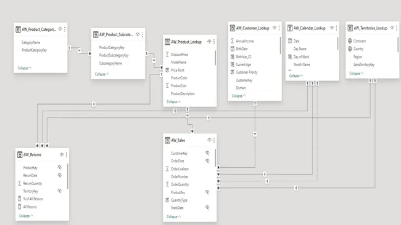Click the AW_Customer_Lookup field list scrollbar
Screen dimensions: 401x225
coord(281,45)
